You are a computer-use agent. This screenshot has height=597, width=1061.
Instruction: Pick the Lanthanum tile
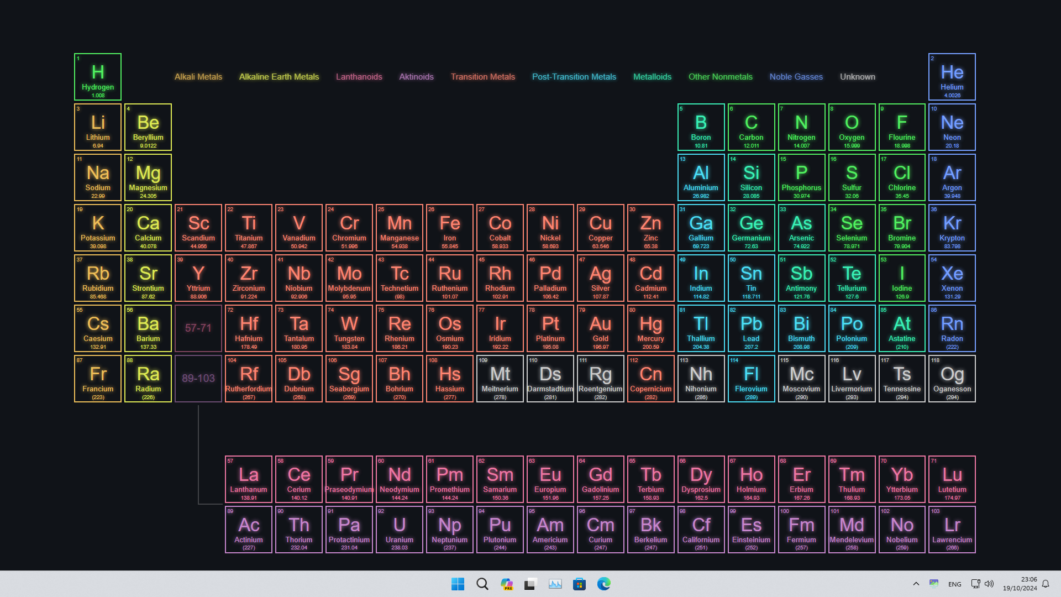[x=249, y=479]
